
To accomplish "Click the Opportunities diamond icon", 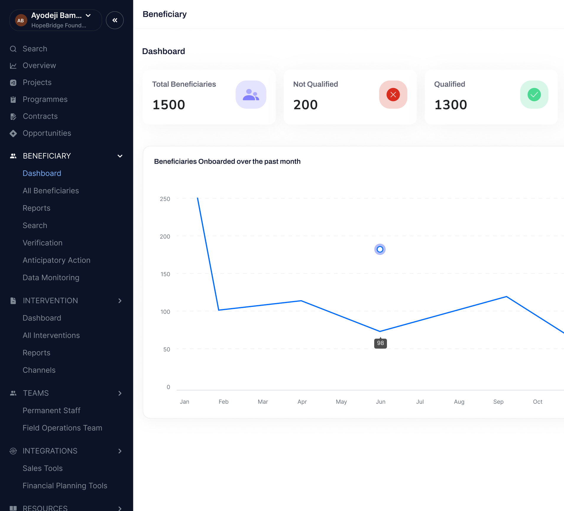I will coord(13,133).
